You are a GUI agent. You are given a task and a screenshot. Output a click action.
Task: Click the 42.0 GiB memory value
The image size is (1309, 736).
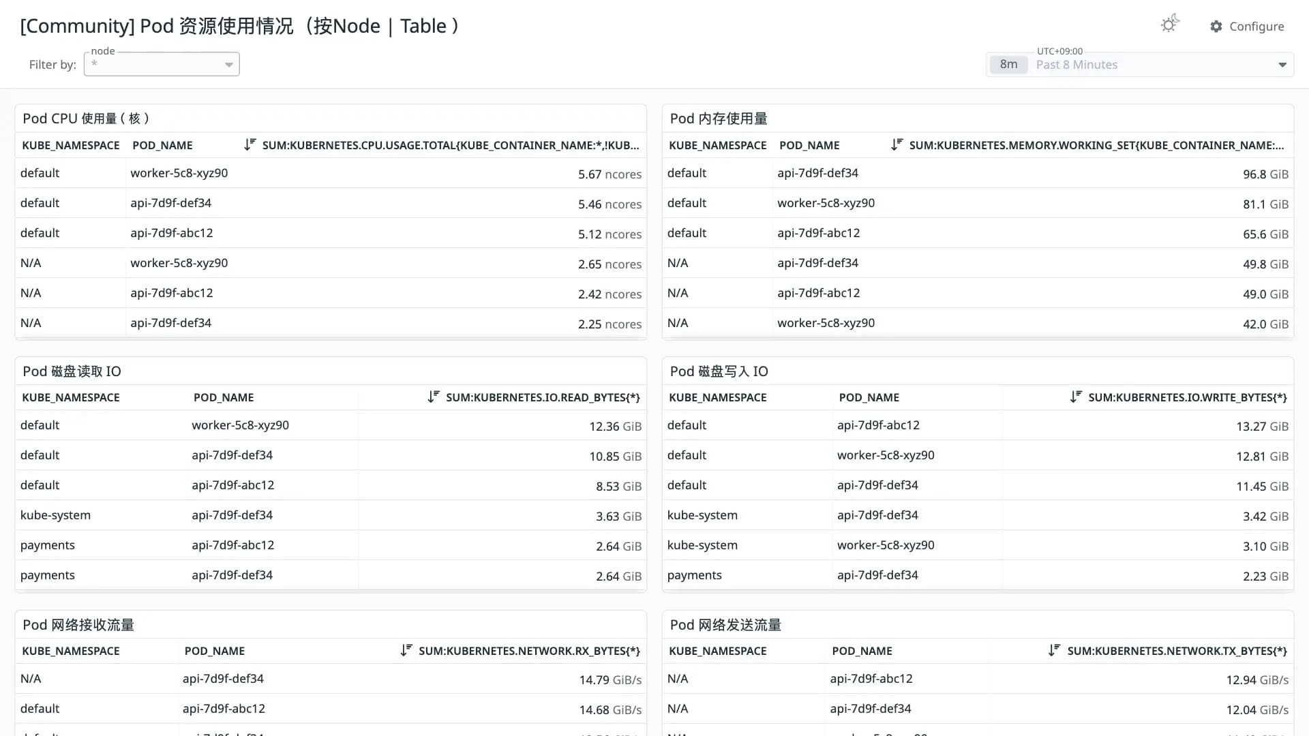click(x=1265, y=324)
